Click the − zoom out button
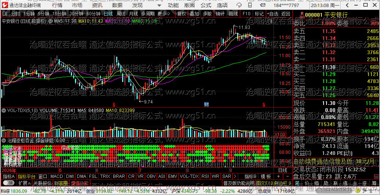Viewport: 380px width, 195px height. coord(288,176)
